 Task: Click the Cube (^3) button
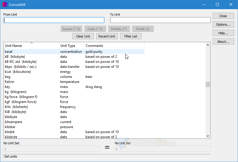point(95,29)
